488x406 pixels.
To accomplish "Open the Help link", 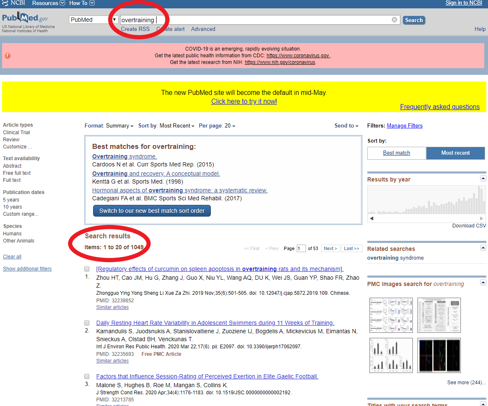I will click(480, 29).
